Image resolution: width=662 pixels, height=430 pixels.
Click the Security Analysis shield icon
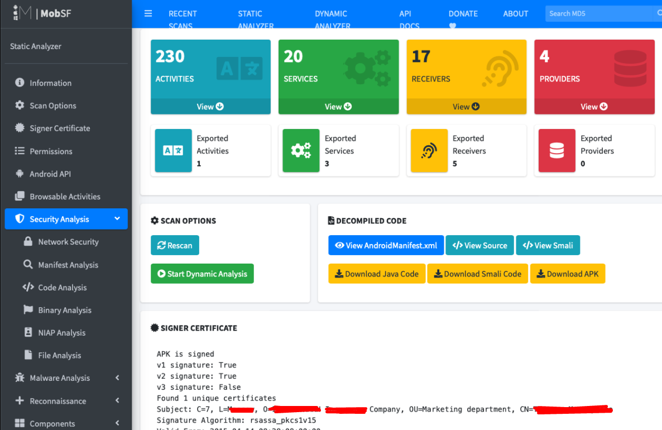click(x=20, y=218)
